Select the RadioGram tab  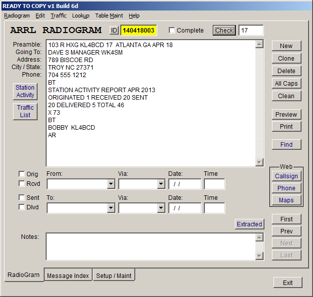point(24,275)
